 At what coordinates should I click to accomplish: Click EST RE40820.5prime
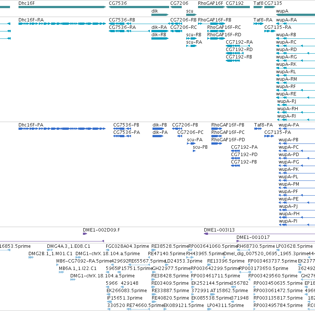pyautogui.click(x=154, y=302)
